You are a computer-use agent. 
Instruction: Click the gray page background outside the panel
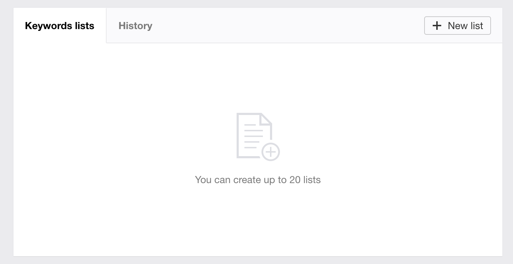(x=6, y=142)
